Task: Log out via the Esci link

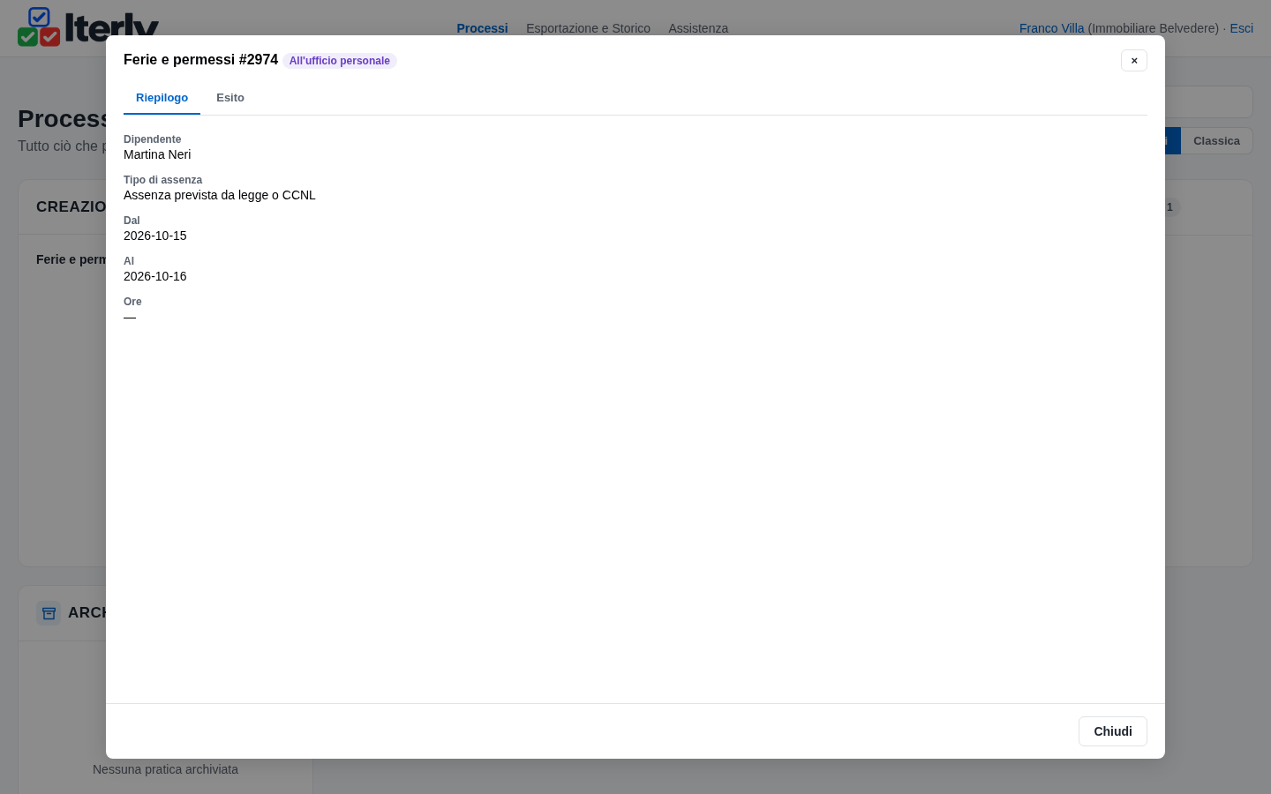Action: [1241, 28]
